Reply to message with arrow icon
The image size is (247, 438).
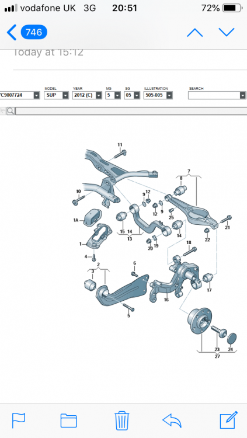click(x=172, y=420)
